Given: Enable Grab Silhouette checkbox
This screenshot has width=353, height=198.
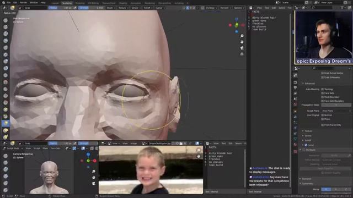Looking at the screenshot, I should tap(322, 77).
